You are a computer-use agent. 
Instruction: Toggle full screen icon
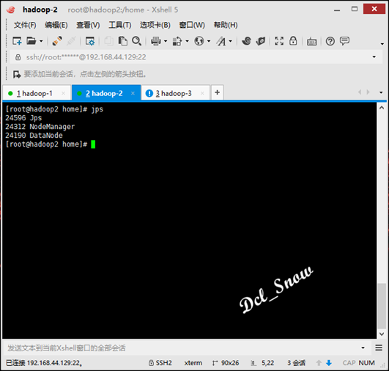pyautogui.click(x=279, y=41)
